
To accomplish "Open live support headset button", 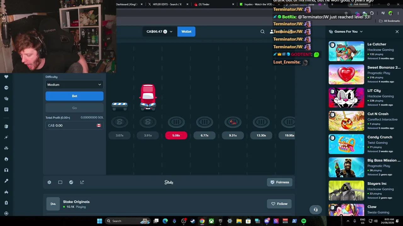I will (315, 210).
